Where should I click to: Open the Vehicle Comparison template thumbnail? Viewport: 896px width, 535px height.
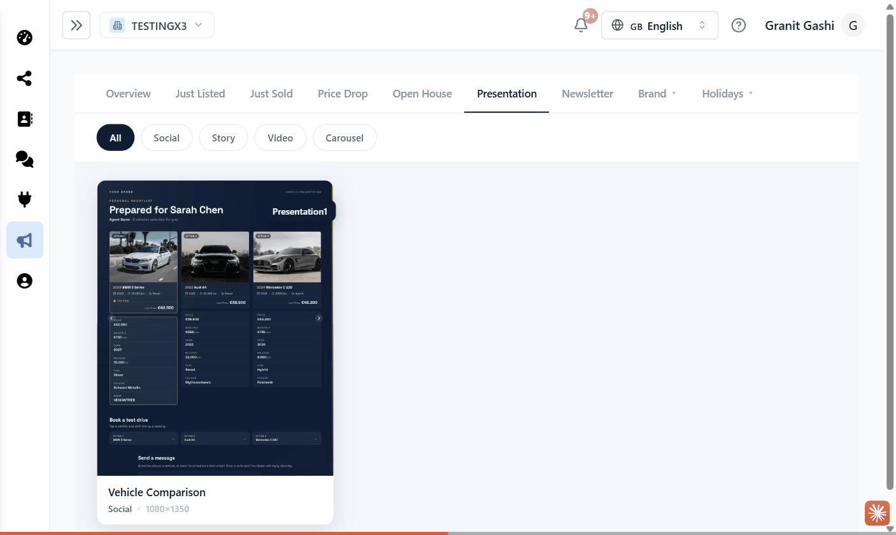pos(215,328)
